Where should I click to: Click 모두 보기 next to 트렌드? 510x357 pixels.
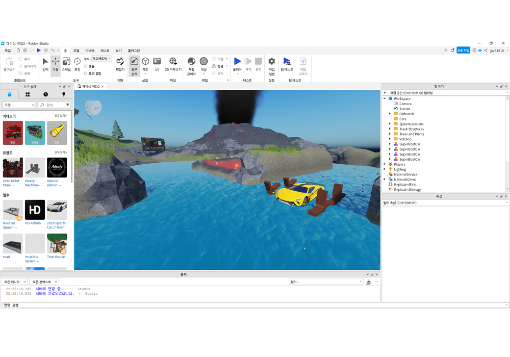(61, 152)
